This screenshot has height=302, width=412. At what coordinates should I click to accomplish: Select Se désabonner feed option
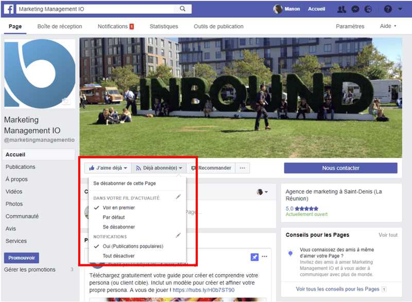119,227
